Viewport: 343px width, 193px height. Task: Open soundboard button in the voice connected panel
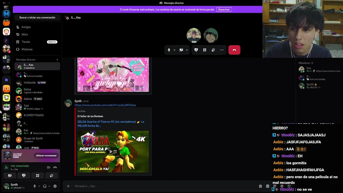[51, 176]
